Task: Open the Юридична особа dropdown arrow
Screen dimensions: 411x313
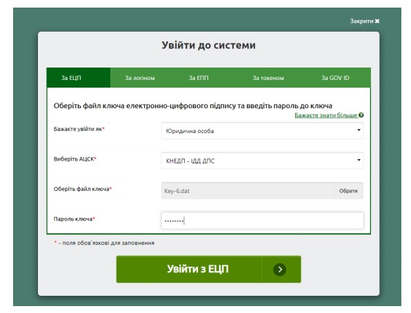Action: 359,130
